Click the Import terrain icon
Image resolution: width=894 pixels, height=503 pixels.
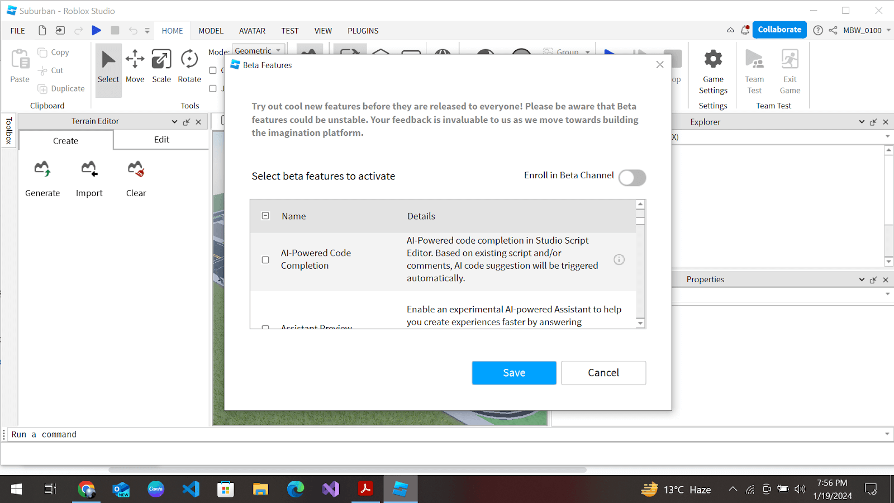(x=89, y=169)
